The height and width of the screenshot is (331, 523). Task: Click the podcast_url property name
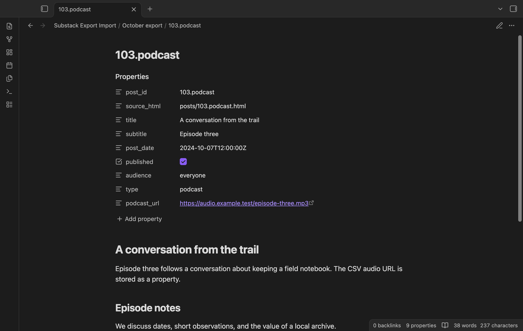pyautogui.click(x=142, y=203)
